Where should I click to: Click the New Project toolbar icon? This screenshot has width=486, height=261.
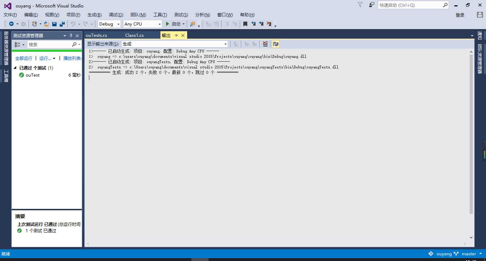[35, 24]
